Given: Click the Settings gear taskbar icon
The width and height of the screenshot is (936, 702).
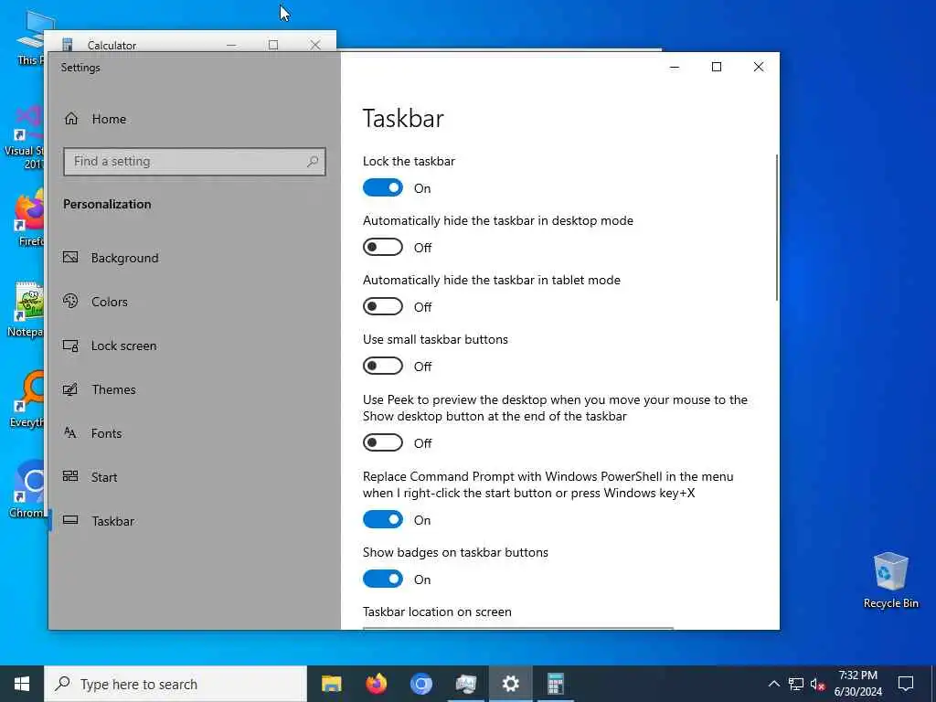Looking at the screenshot, I should pos(510,684).
